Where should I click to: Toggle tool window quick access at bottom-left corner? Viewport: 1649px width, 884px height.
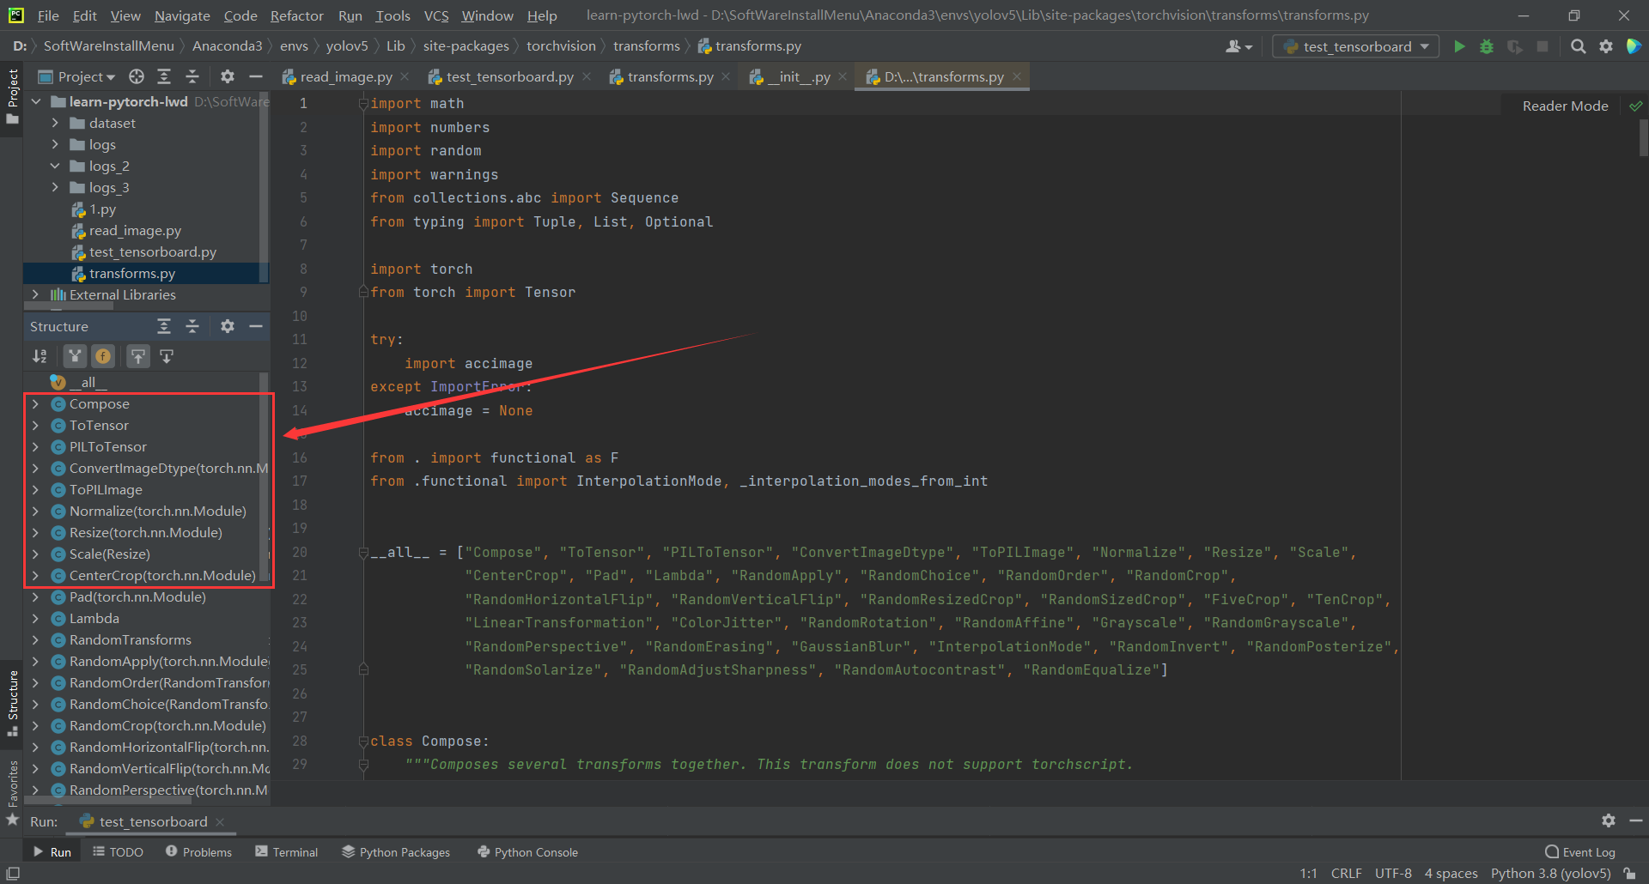click(x=12, y=873)
